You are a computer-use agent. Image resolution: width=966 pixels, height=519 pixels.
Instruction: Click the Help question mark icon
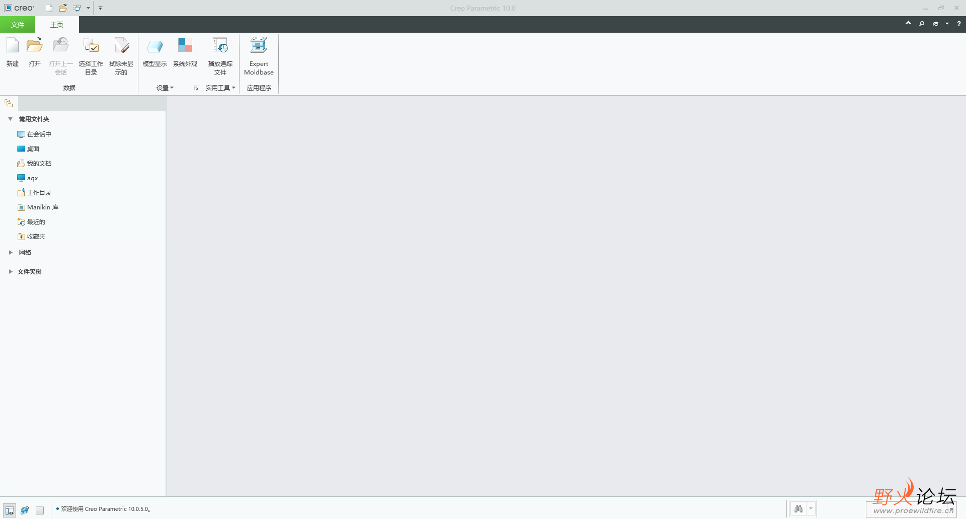(x=959, y=24)
